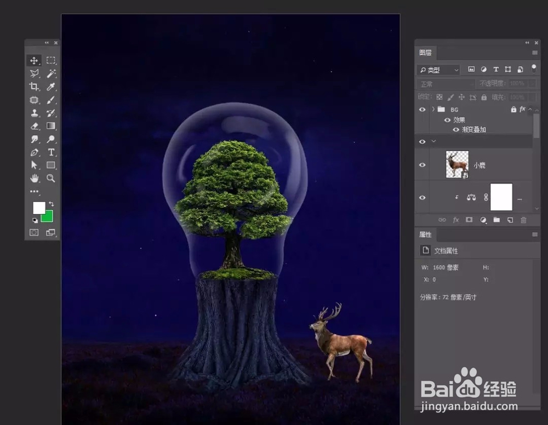The image size is (548, 425).
Task: Click the foreground color swatch
Action: (38, 208)
